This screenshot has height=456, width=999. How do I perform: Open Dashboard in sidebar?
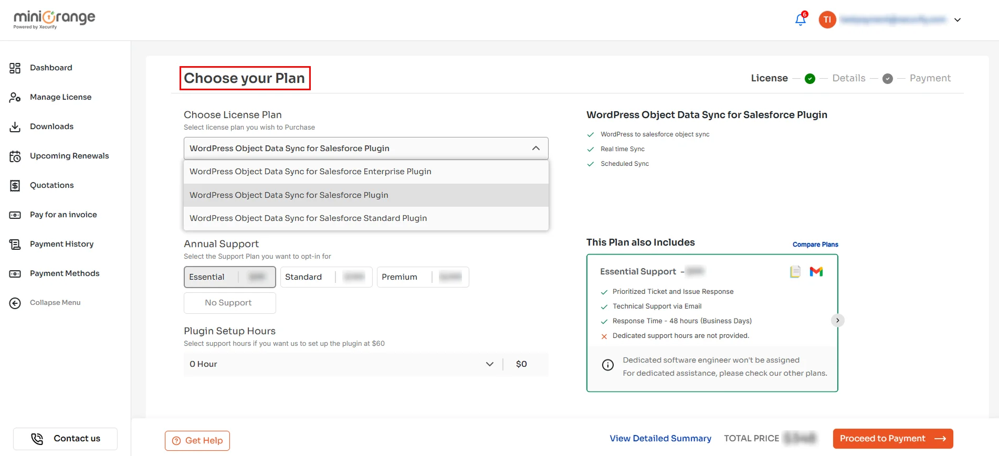pos(51,68)
